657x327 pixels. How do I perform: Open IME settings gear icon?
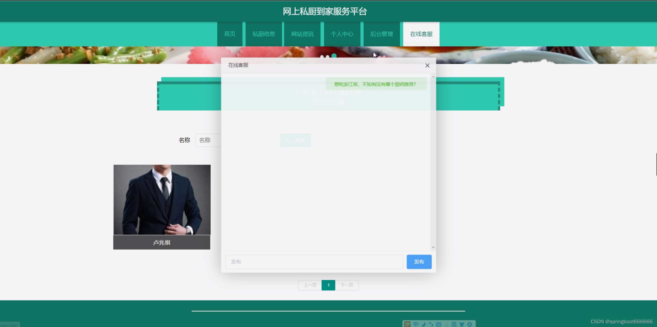(470, 324)
